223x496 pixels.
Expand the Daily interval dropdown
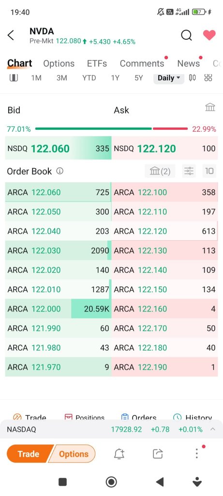[x=169, y=78]
